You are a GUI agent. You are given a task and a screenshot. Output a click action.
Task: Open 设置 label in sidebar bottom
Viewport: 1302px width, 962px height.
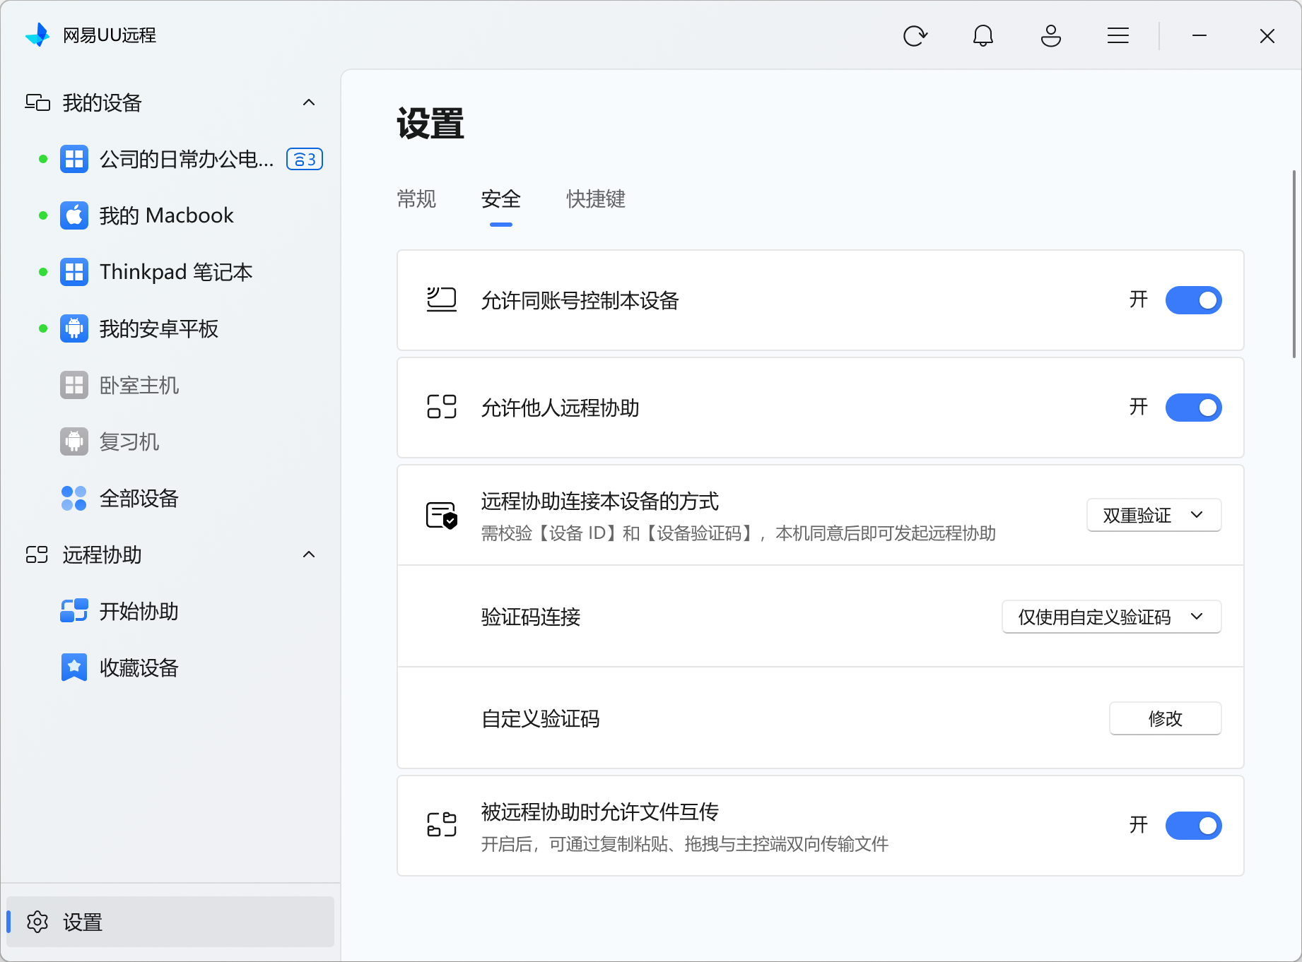83,922
